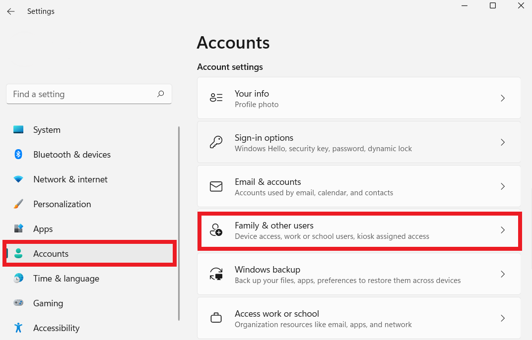Click chevron on Access work or school
Screen dimensions: 532x340
pos(503,318)
